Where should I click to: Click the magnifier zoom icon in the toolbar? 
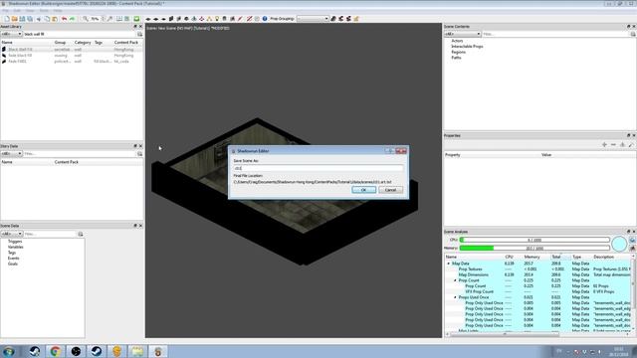[x=86, y=19]
